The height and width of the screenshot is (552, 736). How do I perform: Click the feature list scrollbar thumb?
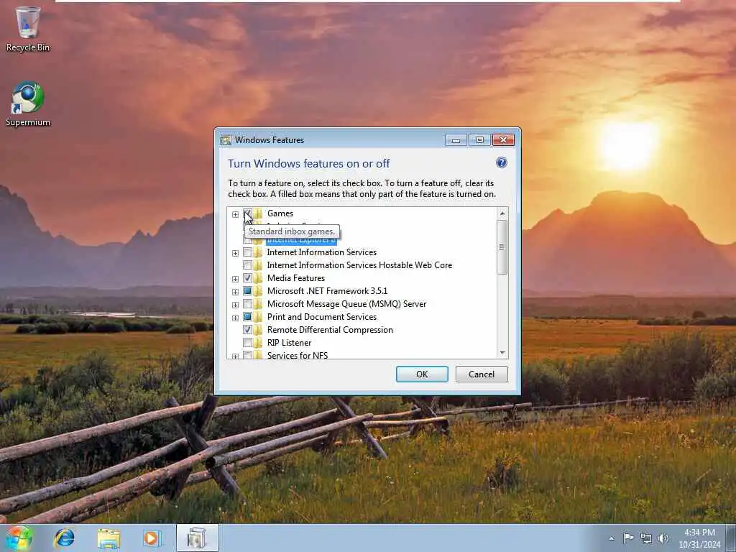coord(502,247)
